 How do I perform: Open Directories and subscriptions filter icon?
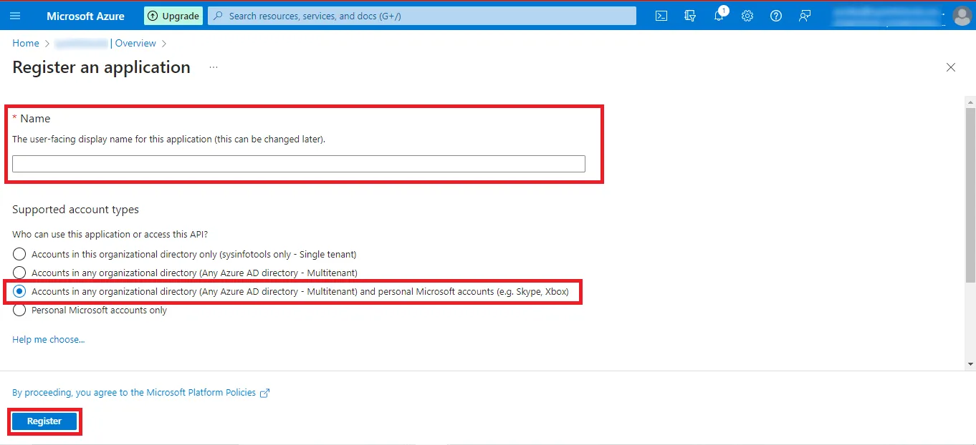tap(690, 16)
